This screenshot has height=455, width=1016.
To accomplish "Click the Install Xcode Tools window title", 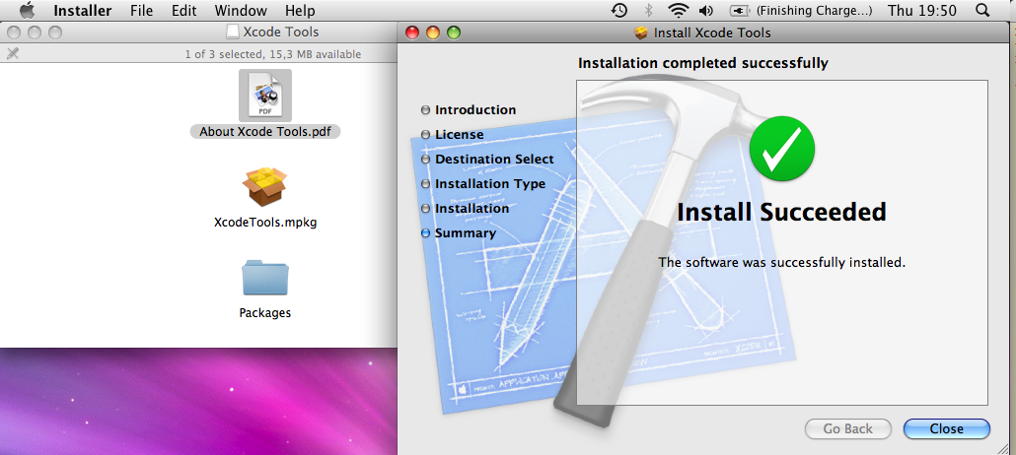I will [x=712, y=32].
